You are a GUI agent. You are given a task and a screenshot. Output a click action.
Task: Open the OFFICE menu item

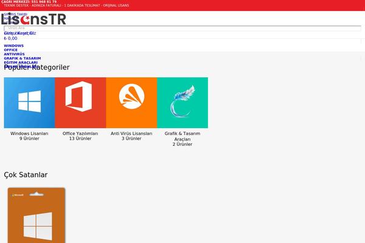pos(11,50)
